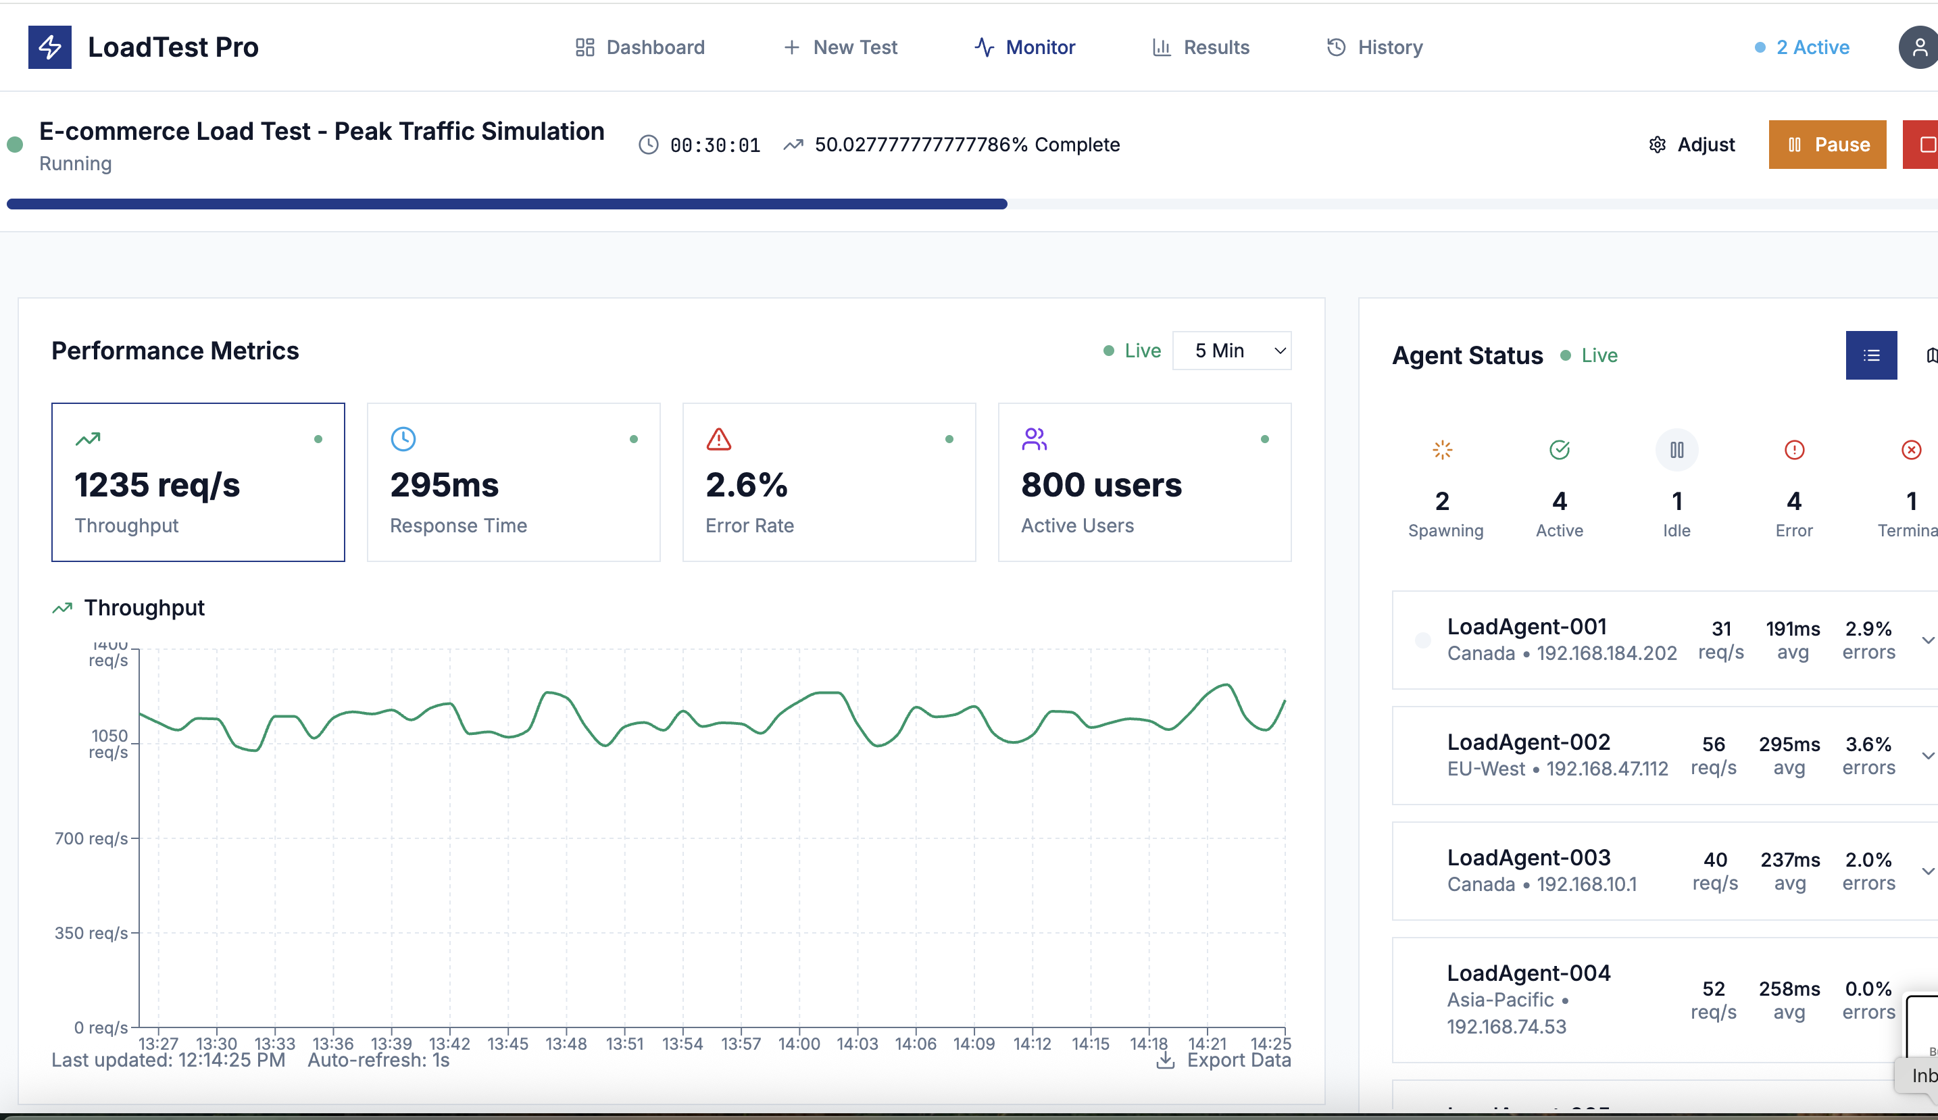Screen dimensions: 1938x1120
Task: Click the Adjust settings button
Action: tap(1691, 145)
